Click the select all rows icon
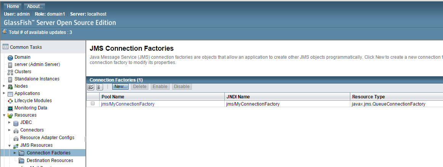Image resolution: width=443 pixels, height=167 pixels. (91, 87)
